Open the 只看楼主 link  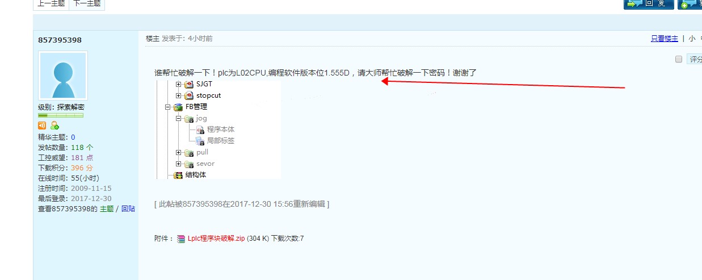(665, 39)
